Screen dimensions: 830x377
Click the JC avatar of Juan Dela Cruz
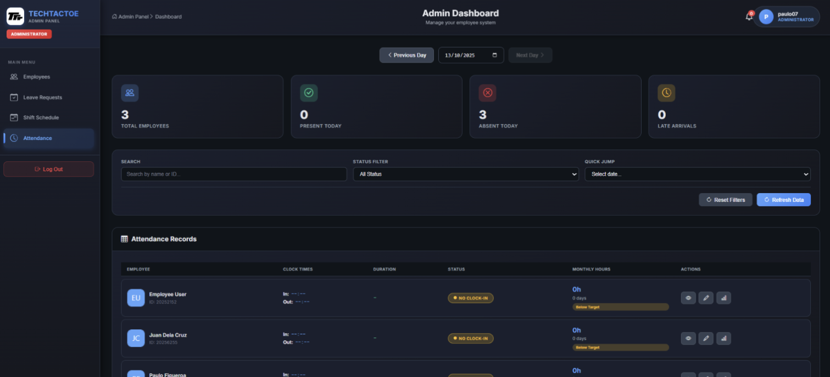click(136, 339)
